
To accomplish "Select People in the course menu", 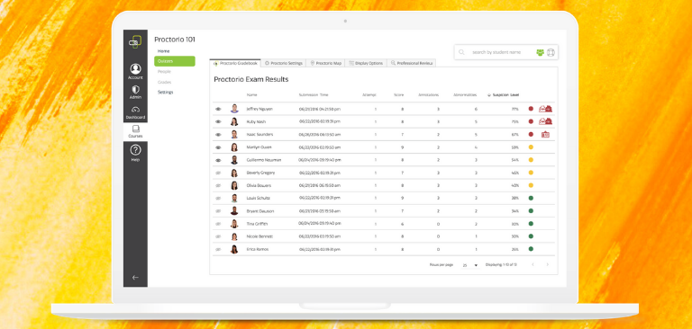I will pos(164,71).
